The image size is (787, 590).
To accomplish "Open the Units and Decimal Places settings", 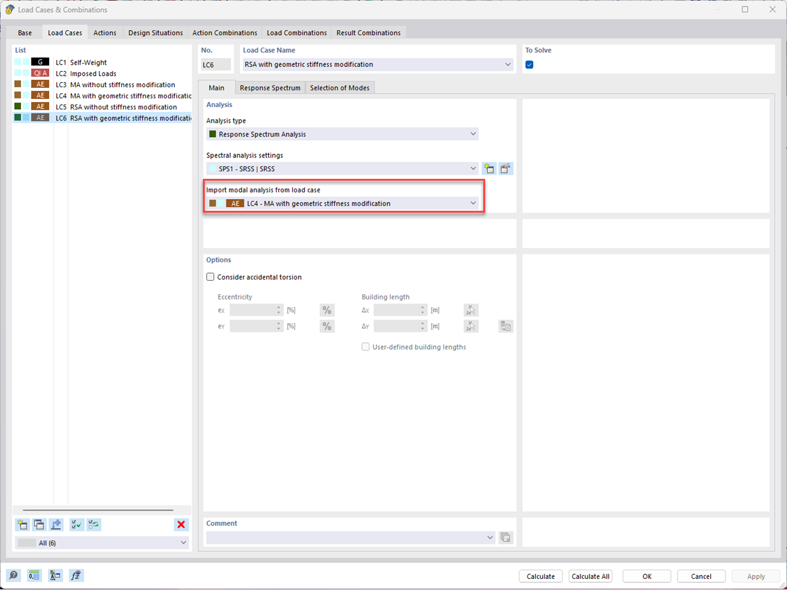I will tap(34, 575).
